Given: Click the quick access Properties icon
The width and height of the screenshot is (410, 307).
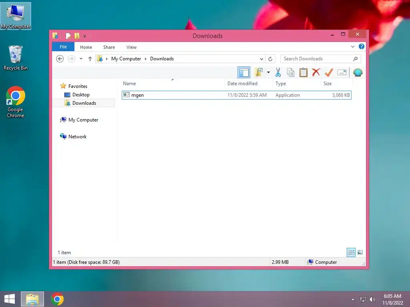Looking at the screenshot, I should (68, 36).
